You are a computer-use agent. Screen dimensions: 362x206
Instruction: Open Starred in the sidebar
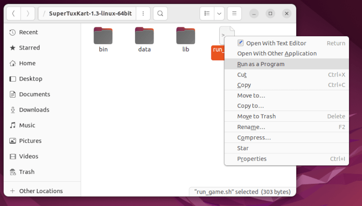(42, 47)
